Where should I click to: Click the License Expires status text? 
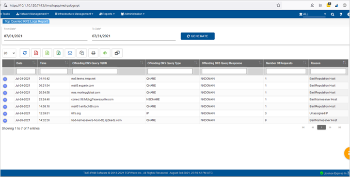[x=335, y=173]
